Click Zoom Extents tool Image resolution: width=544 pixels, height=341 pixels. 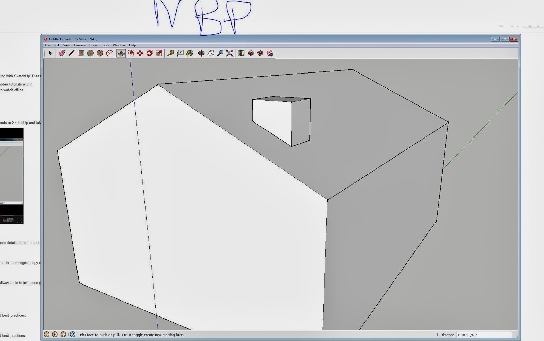click(230, 53)
